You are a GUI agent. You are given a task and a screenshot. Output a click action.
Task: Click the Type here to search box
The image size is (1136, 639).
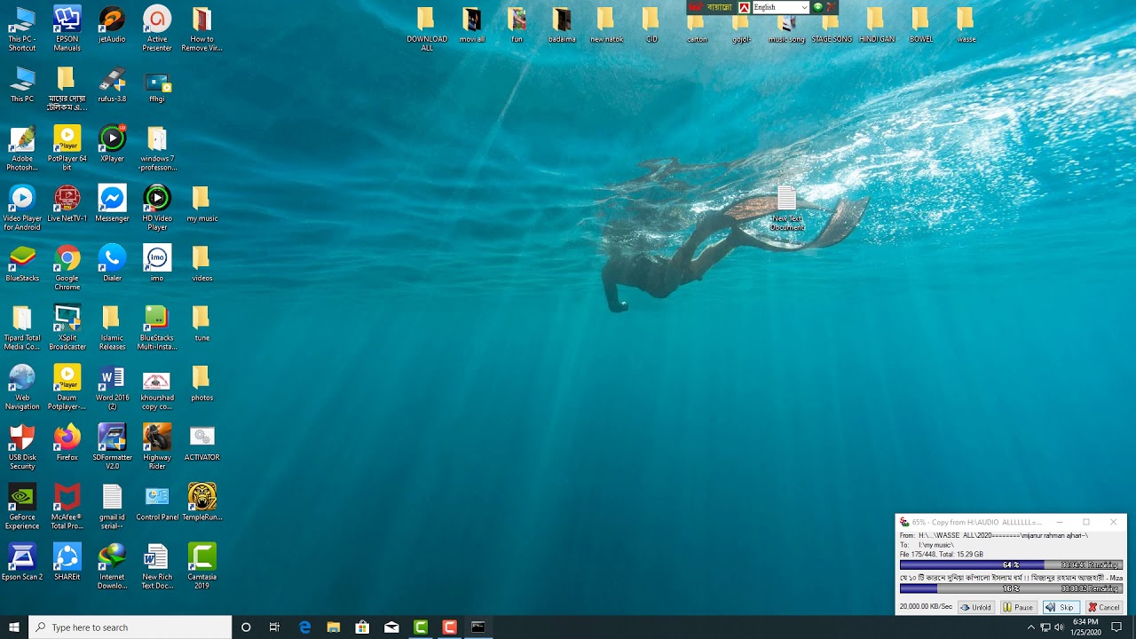[130, 627]
